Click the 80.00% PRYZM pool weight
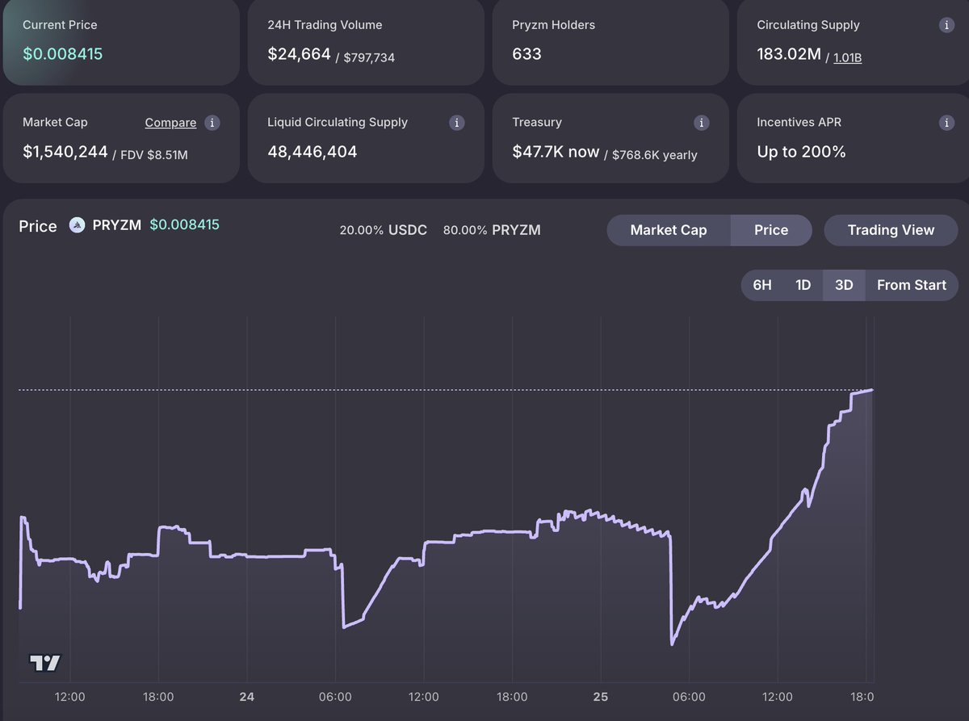Image resolution: width=969 pixels, height=721 pixels. [492, 230]
